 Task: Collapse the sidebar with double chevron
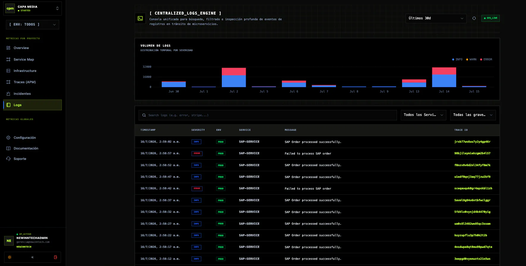click(x=32, y=257)
